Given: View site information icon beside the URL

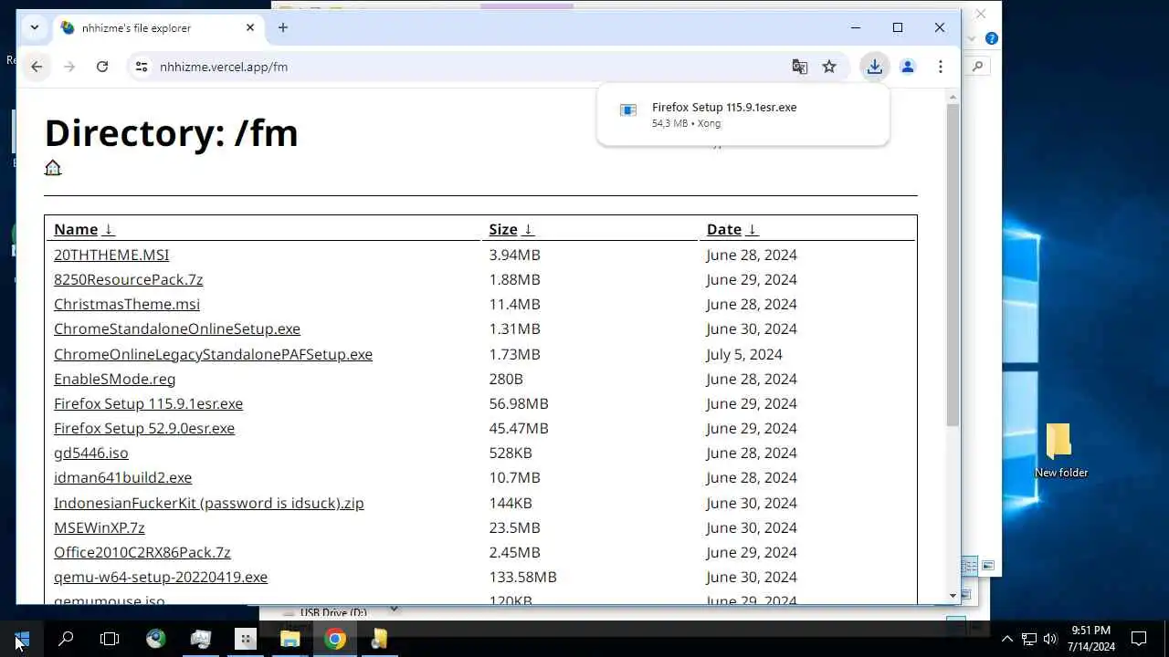Looking at the screenshot, I should point(141,67).
